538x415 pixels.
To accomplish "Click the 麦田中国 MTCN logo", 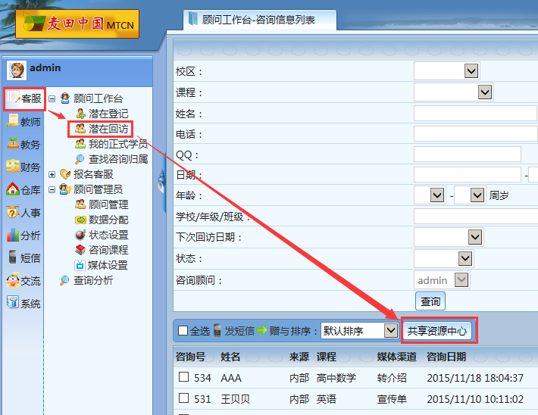I will (77, 24).
